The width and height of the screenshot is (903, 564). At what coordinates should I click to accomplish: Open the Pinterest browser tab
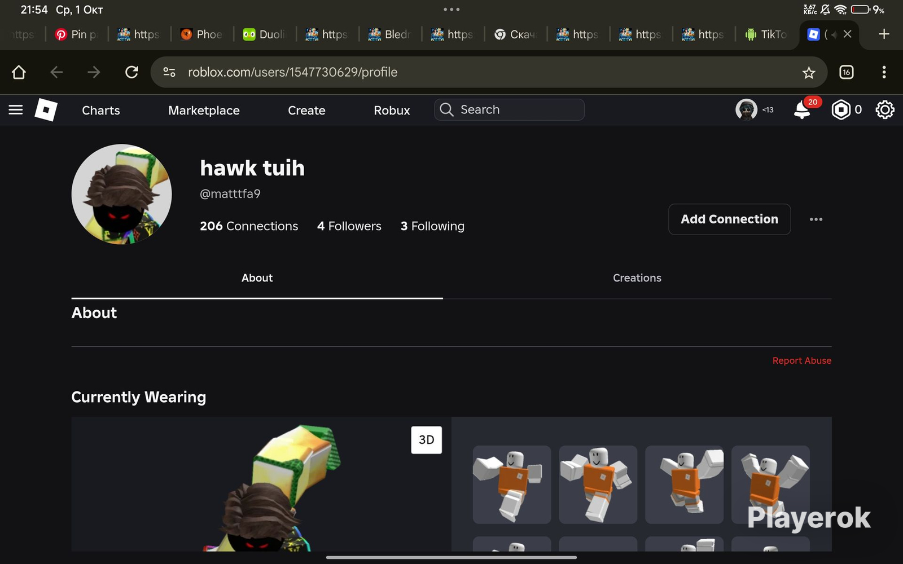click(x=77, y=34)
